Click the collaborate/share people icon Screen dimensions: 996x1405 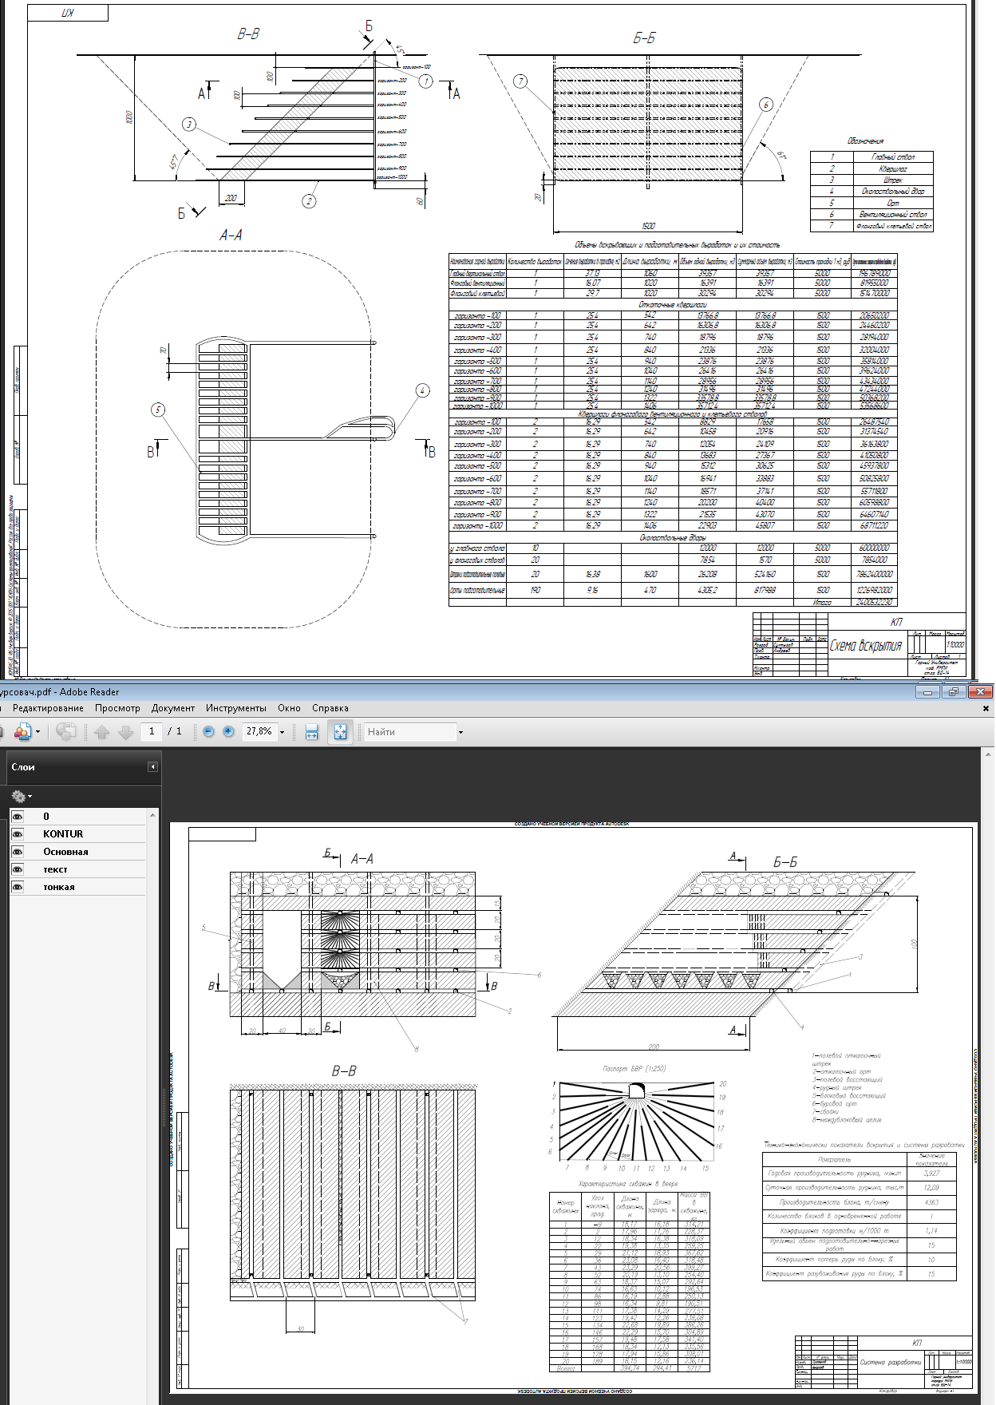coord(22,731)
